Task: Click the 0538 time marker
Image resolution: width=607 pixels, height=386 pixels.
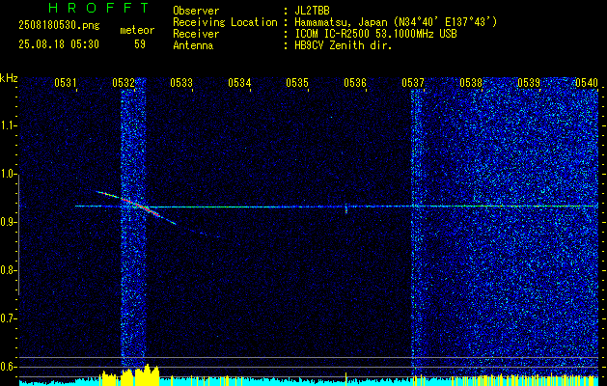Action: pos(471,82)
